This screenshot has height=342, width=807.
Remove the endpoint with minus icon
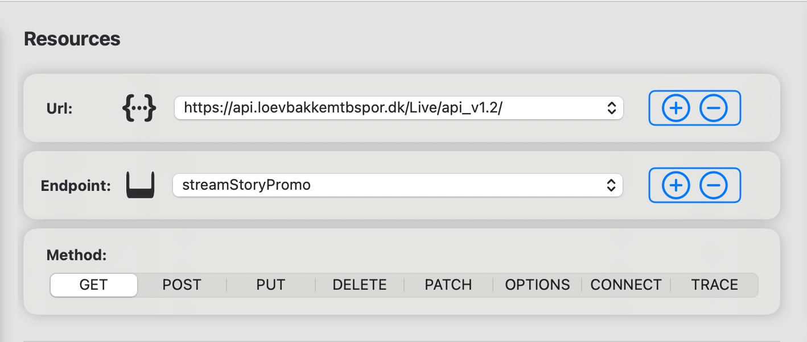[713, 185]
